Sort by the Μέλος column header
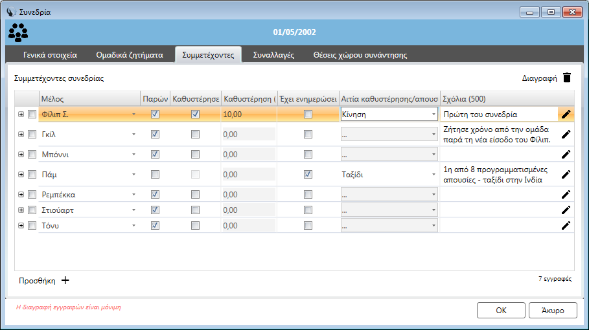The width and height of the screenshot is (589, 330). click(89, 99)
